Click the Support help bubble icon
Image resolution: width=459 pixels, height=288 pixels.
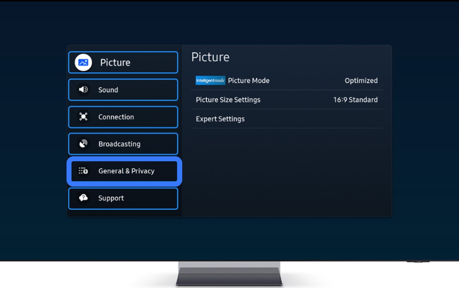(x=83, y=198)
